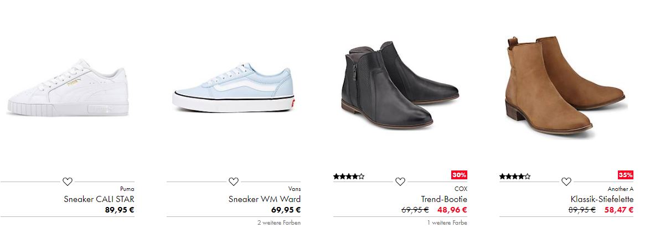Open star rating of COX Trend-Bootie

(x=348, y=177)
